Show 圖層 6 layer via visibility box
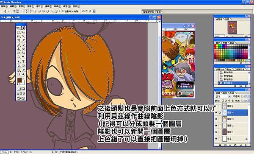Image resolution: width=254 pixels, height=154 pixels. pos(216,106)
